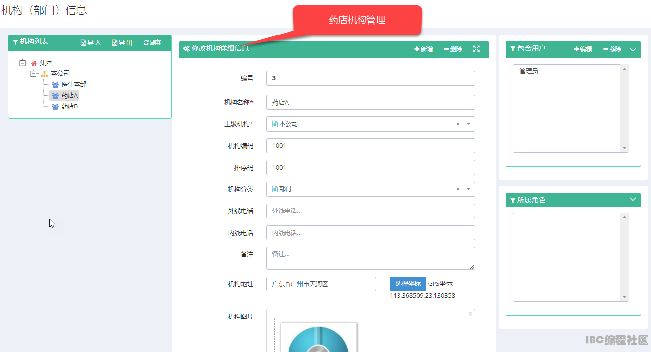651x352 pixels.
Task: Click the up arrow of 所属角色 scrollbar
Action: pyautogui.click(x=625, y=217)
